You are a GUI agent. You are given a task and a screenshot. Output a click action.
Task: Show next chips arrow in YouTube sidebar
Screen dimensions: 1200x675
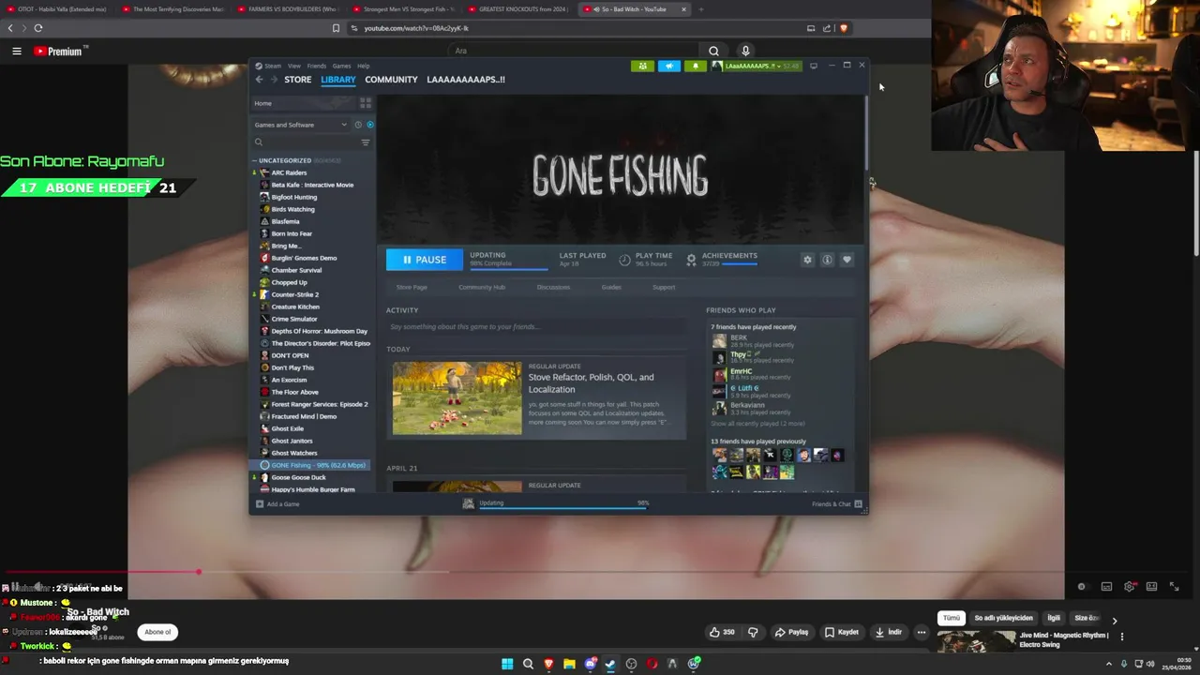(1114, 620)
